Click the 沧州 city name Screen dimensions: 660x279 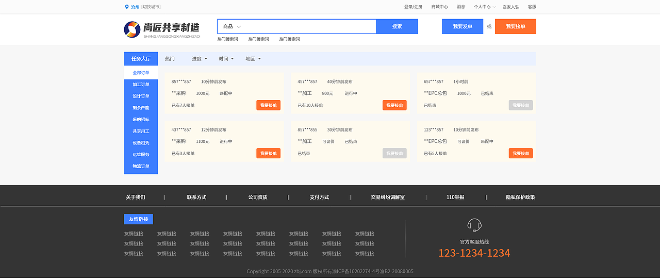pos(135,7)
